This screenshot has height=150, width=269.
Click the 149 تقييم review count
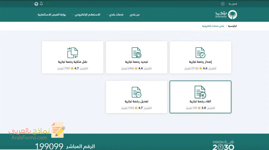tap(192, 108)
